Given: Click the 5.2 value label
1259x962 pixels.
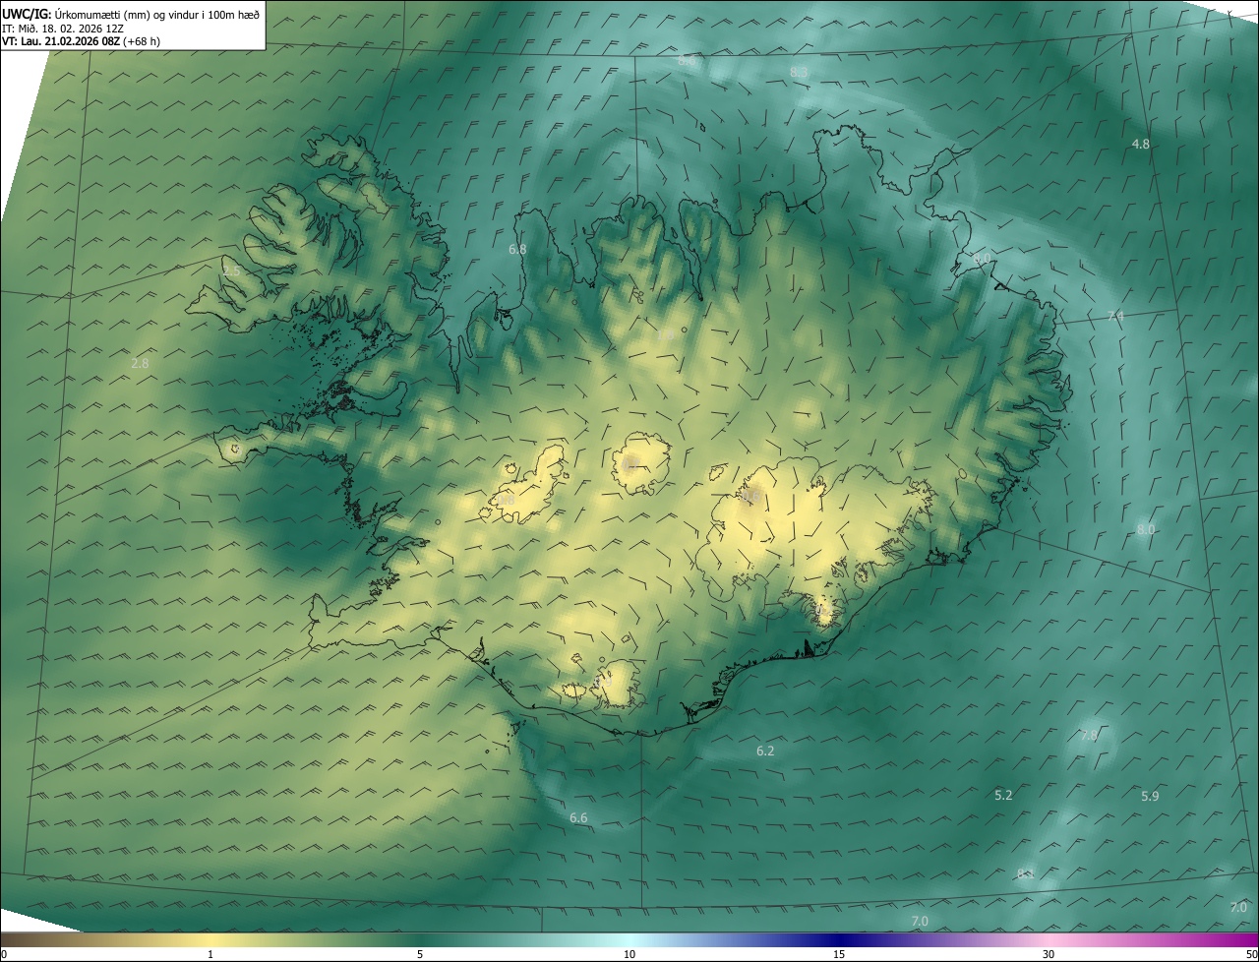Looking at the screenshot, I should (x=1003, y=795).
